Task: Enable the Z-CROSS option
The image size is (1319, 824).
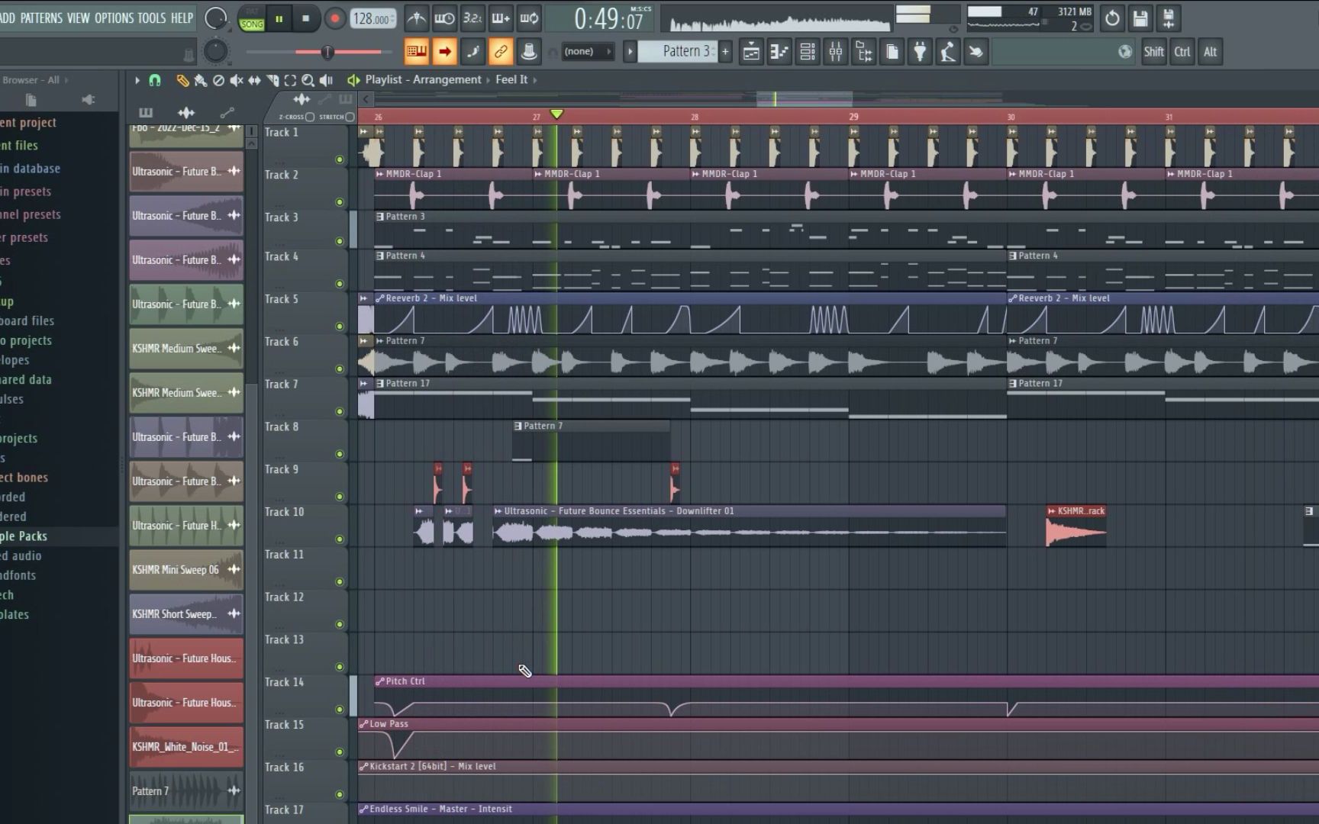Action: point(310,117)
